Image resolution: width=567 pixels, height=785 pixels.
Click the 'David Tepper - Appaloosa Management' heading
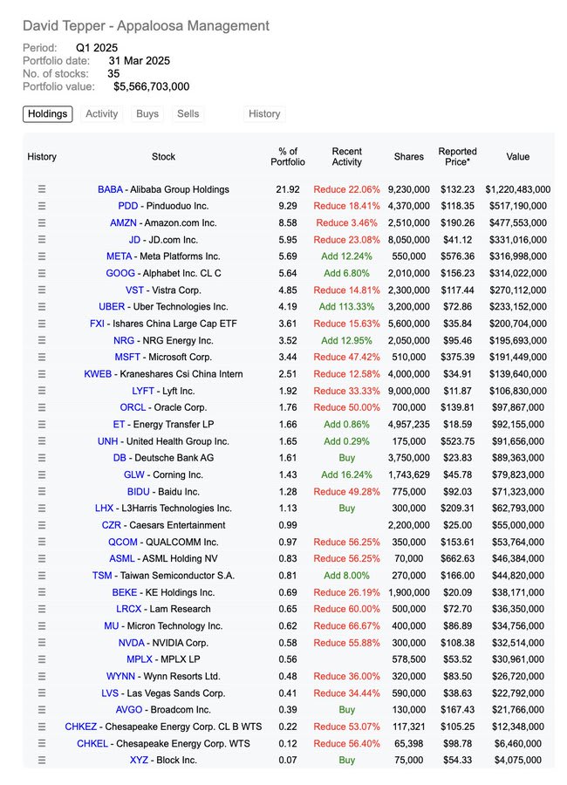click(x=147, y=25)
